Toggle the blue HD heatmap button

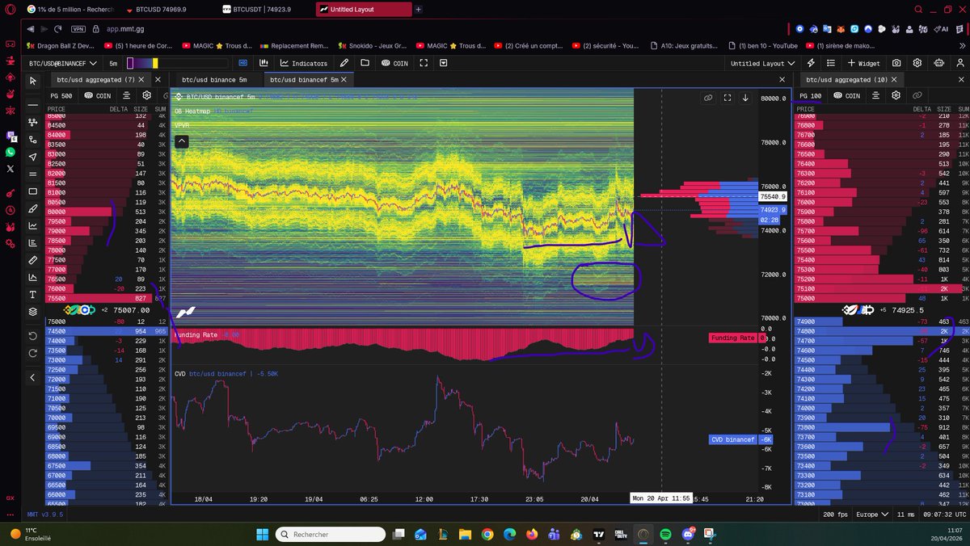pyautogui.click(x=243, y=63)
